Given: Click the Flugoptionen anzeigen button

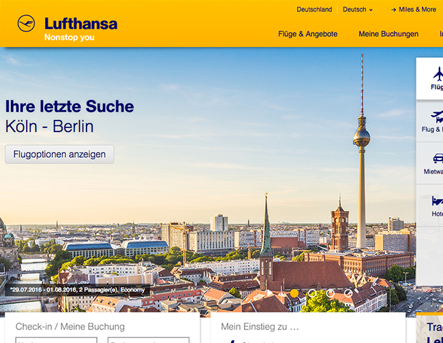Looking at the screenshot, I should tap(59, 154).
